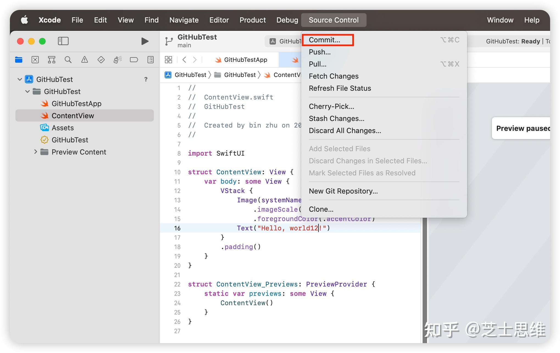This screenshot has width=560, height=353.
Task: Open the Window menu
Action: (x=500, y=20)
